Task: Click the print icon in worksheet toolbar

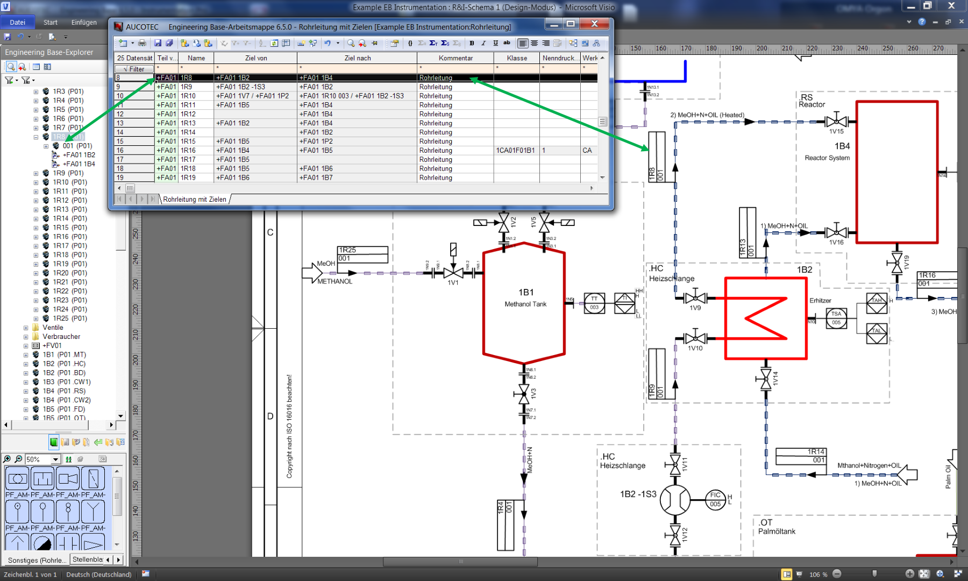Action: click(142, 43)
